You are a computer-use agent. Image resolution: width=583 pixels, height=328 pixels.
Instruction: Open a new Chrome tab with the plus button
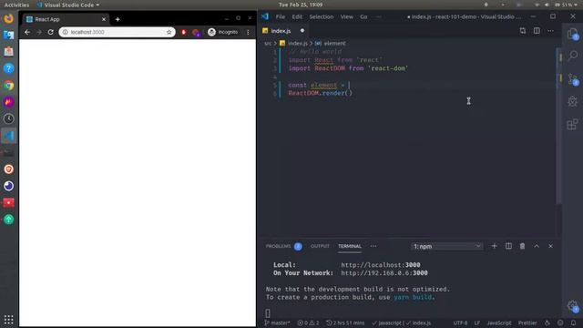pos(118,19)
